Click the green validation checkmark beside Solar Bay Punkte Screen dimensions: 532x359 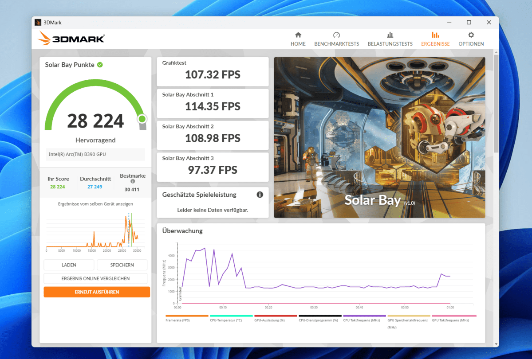point(100,65)
